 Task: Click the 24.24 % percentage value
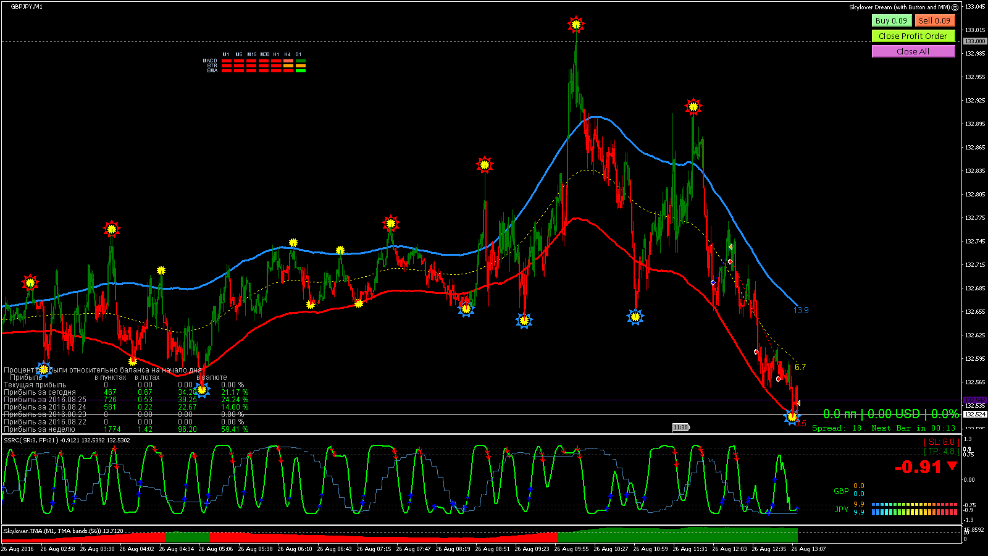[235, 399]
